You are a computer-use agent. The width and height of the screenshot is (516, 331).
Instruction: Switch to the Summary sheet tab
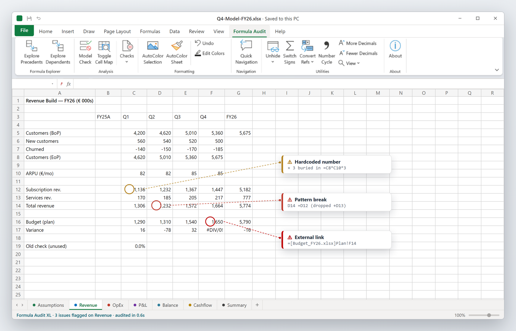[234, 305]
